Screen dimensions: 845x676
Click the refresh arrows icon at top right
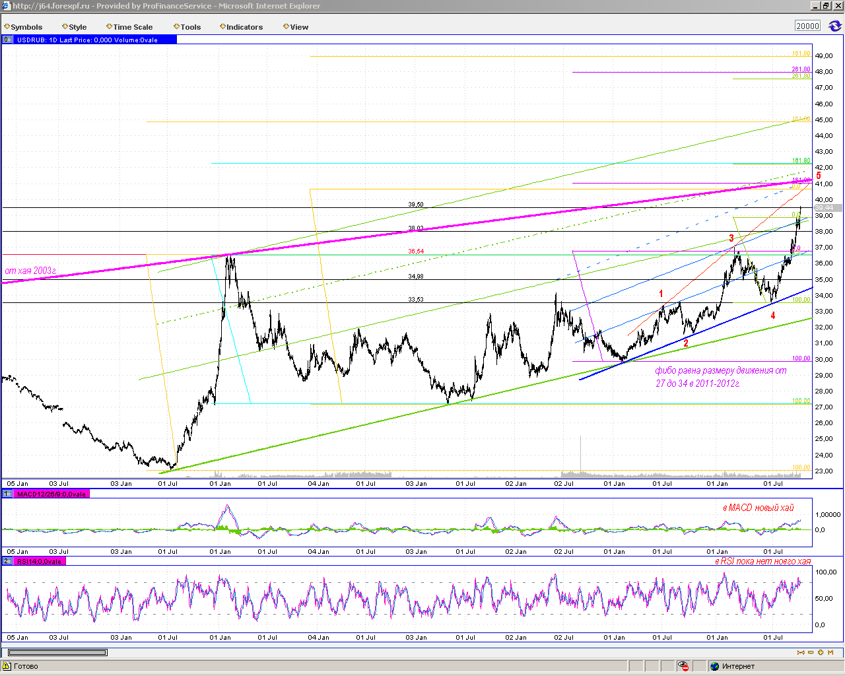[x=835, y=26]
